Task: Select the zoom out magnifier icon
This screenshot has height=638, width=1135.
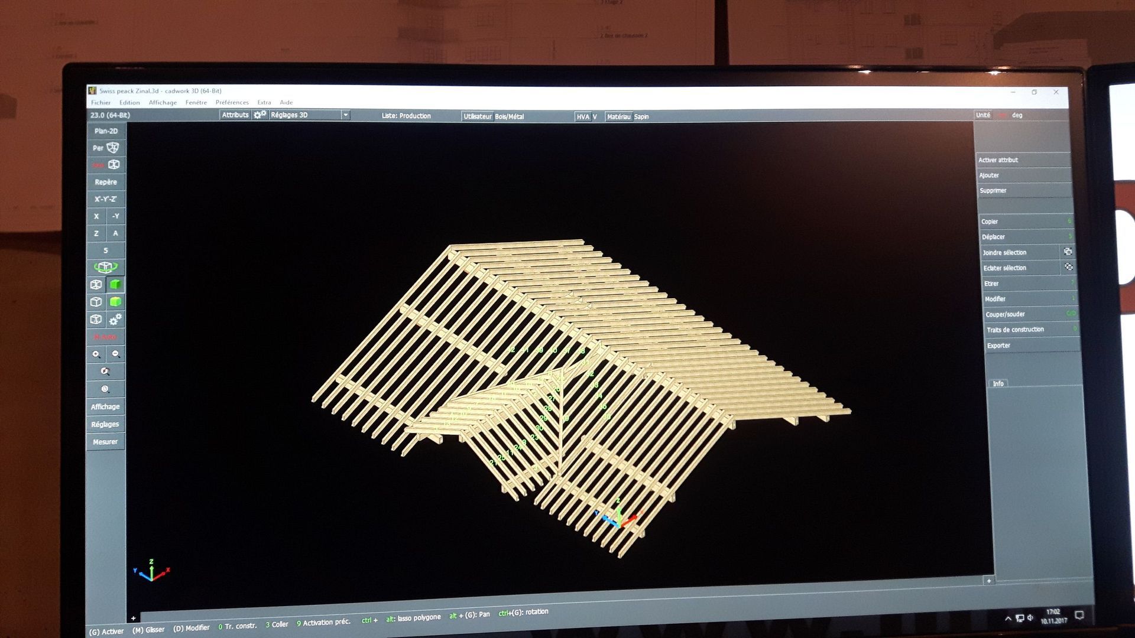Action: 116,354
